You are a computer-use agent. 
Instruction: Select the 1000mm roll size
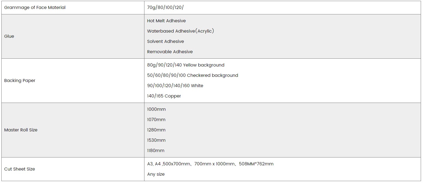point(156,109)
